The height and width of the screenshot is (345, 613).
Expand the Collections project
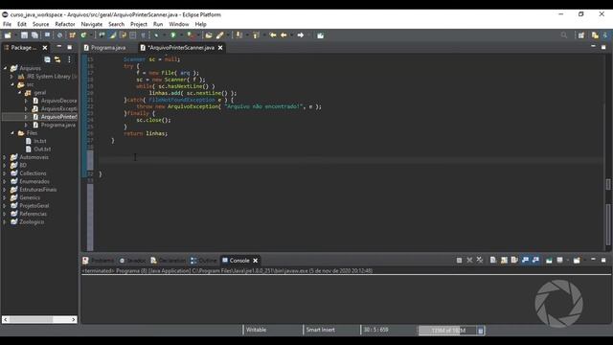coord(5,173)
